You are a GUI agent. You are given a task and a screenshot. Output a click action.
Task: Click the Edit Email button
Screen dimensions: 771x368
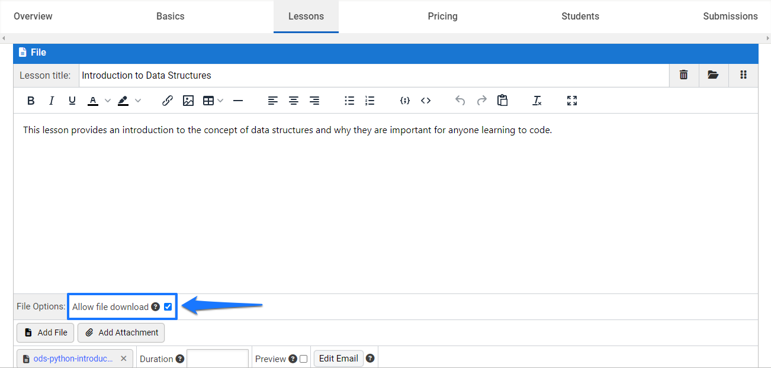tap(339, 359)
